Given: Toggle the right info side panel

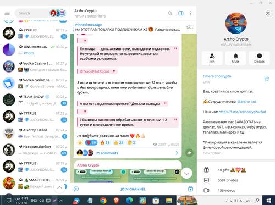Looking at the screenshot, I should pos(181,13).
